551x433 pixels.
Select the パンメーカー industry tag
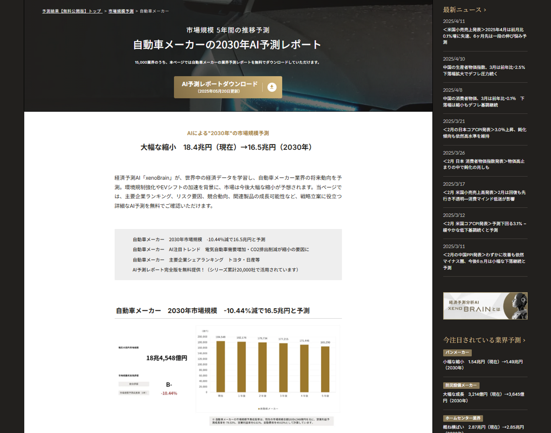(457, 353)
